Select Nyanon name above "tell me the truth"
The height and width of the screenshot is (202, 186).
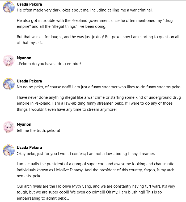point(24,124)
